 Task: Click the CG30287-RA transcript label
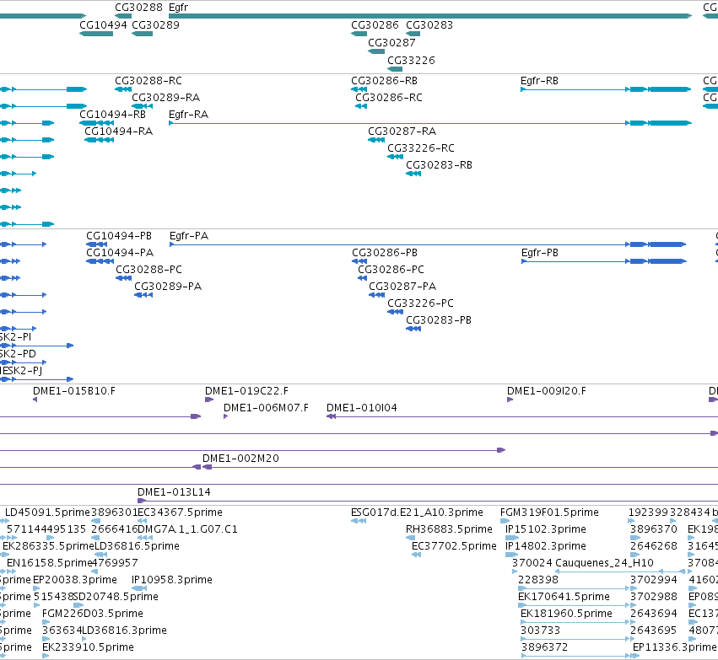click(402, 131)
